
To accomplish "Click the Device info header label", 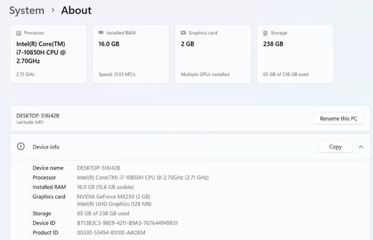I will 46,147.
